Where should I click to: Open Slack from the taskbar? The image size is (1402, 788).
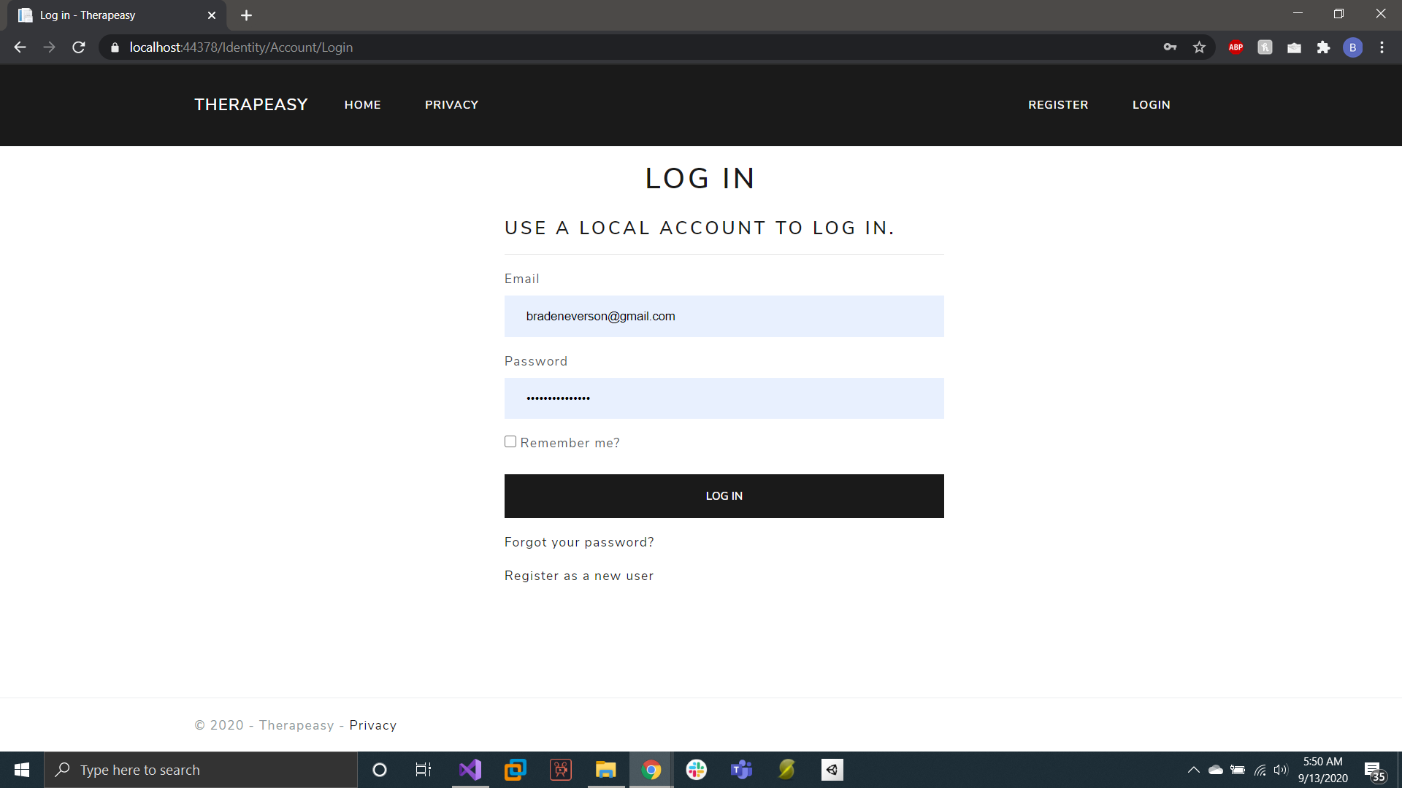click(696, 770)
